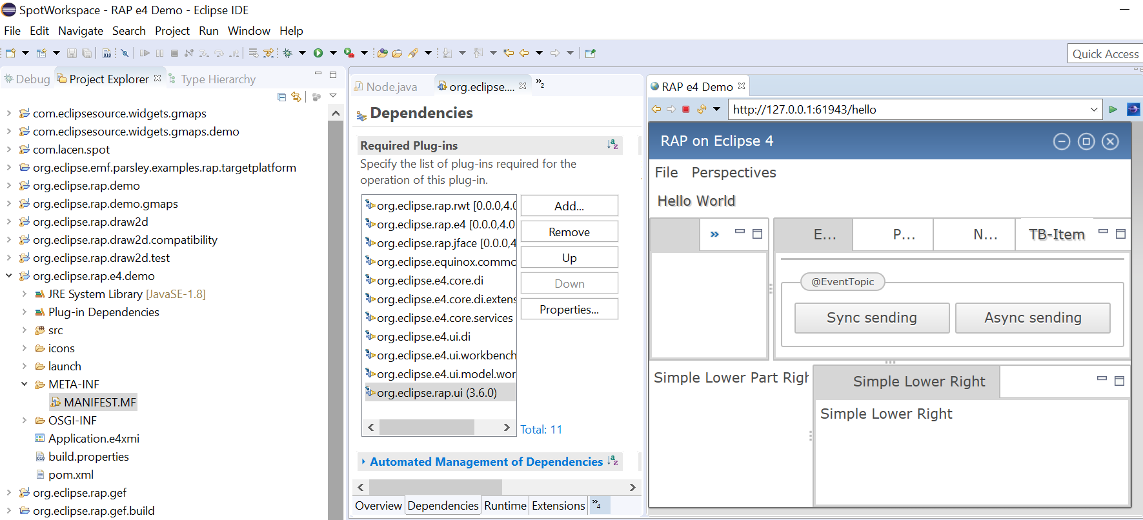Image resolution: width=1143 pixels, height=520 pixels.
Task: Click the Async sending button
Action: click(x=1033, y=317)
